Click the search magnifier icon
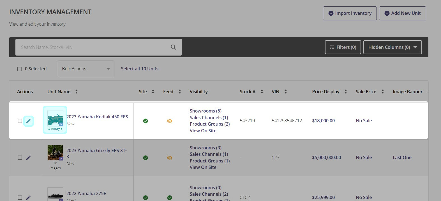Image resolution: width=441 pixels, height=201 pixels. coord(174,47)
